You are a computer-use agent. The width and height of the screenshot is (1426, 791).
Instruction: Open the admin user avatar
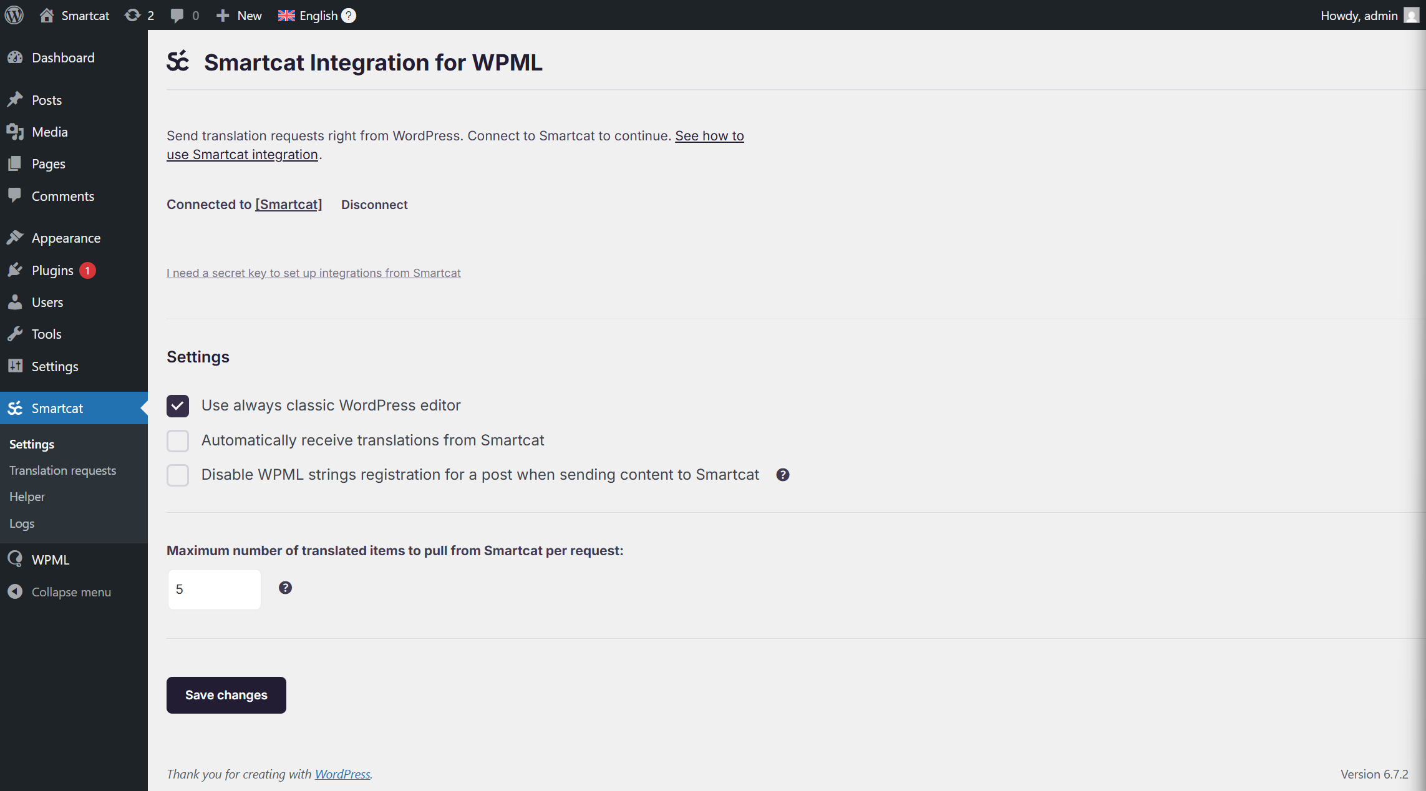(1411, 16)
